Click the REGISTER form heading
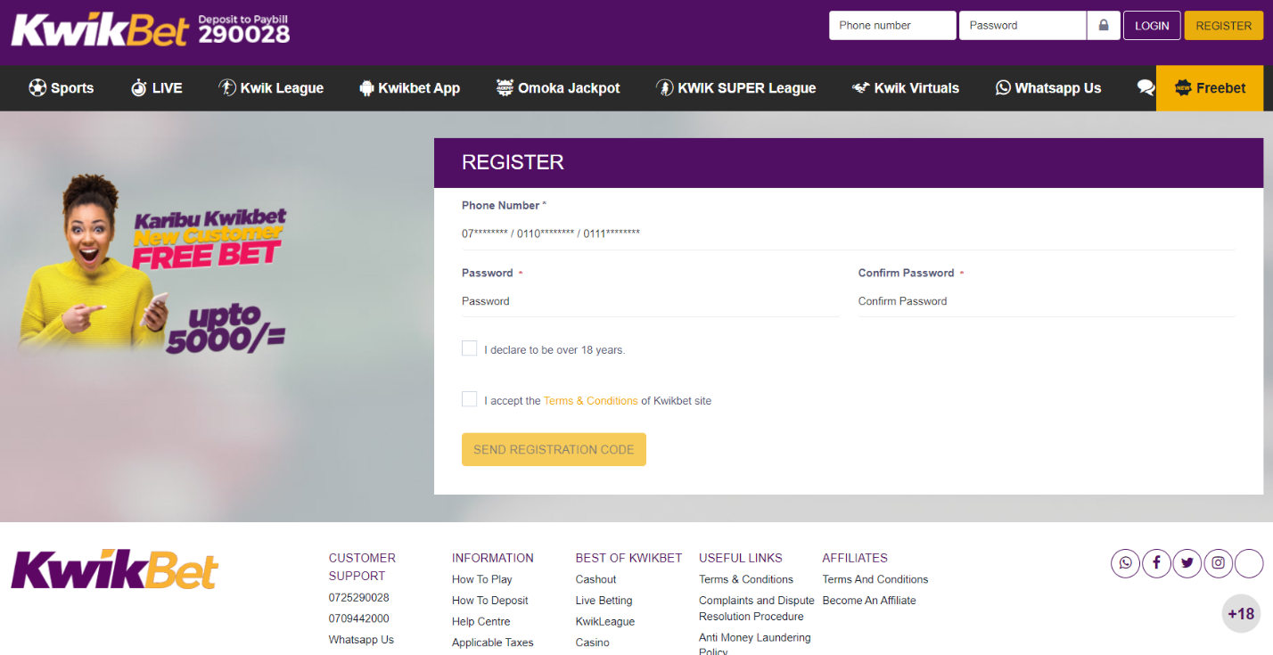 pos(513,162)
